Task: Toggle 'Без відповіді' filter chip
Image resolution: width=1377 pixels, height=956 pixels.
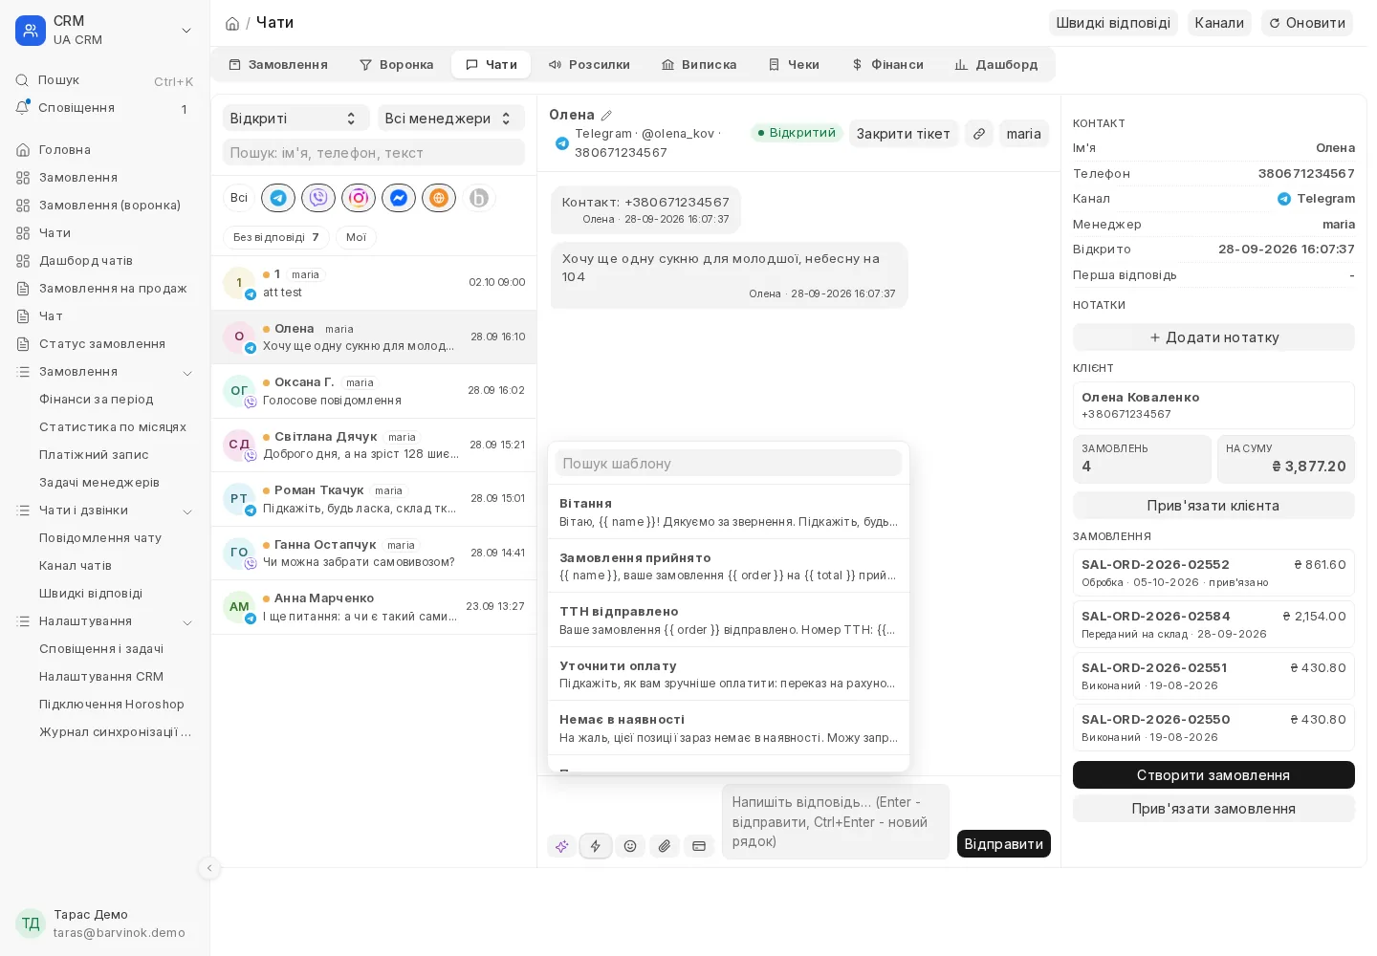Action: (276, 237)
